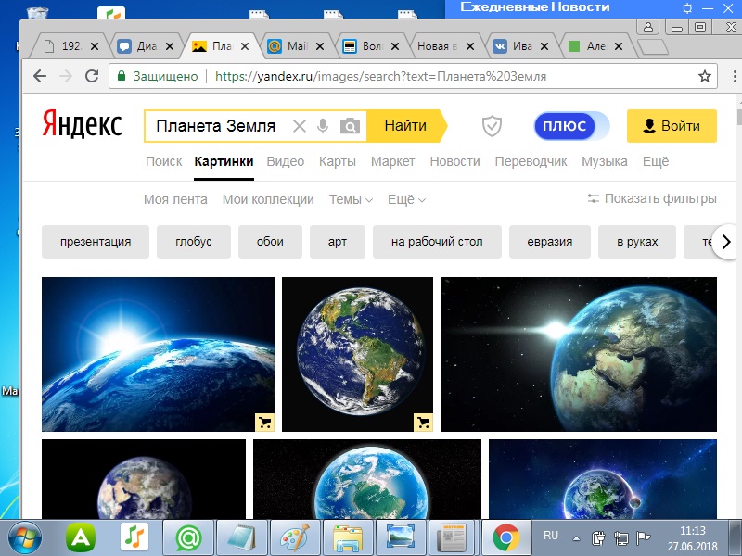Switch to the Диа browser tab
This screenshot has height=556, width=742.
[x=146, y=46]
